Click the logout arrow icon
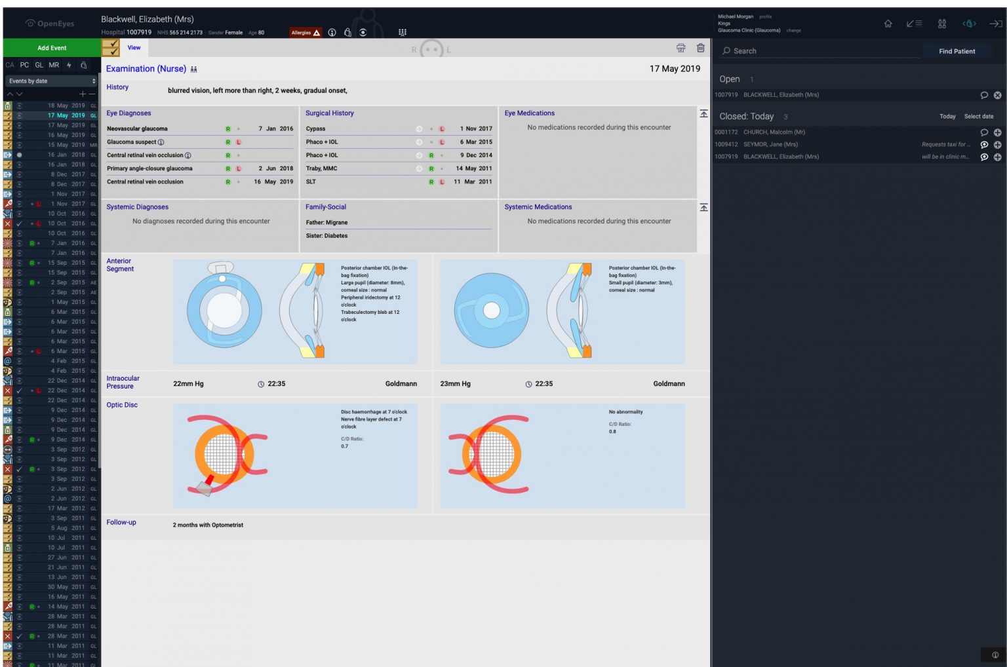Screen dimensions: 1007x667 995,24
